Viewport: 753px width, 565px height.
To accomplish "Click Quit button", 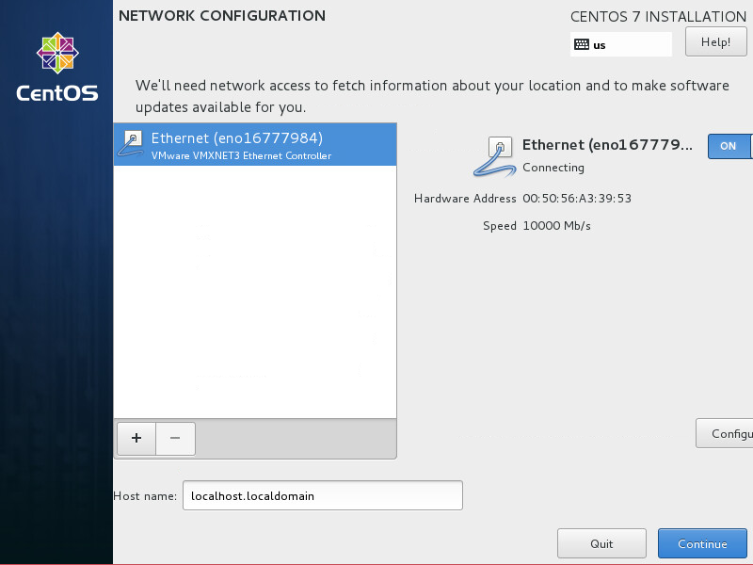I will pyautogui.click(x=601, y=543).
